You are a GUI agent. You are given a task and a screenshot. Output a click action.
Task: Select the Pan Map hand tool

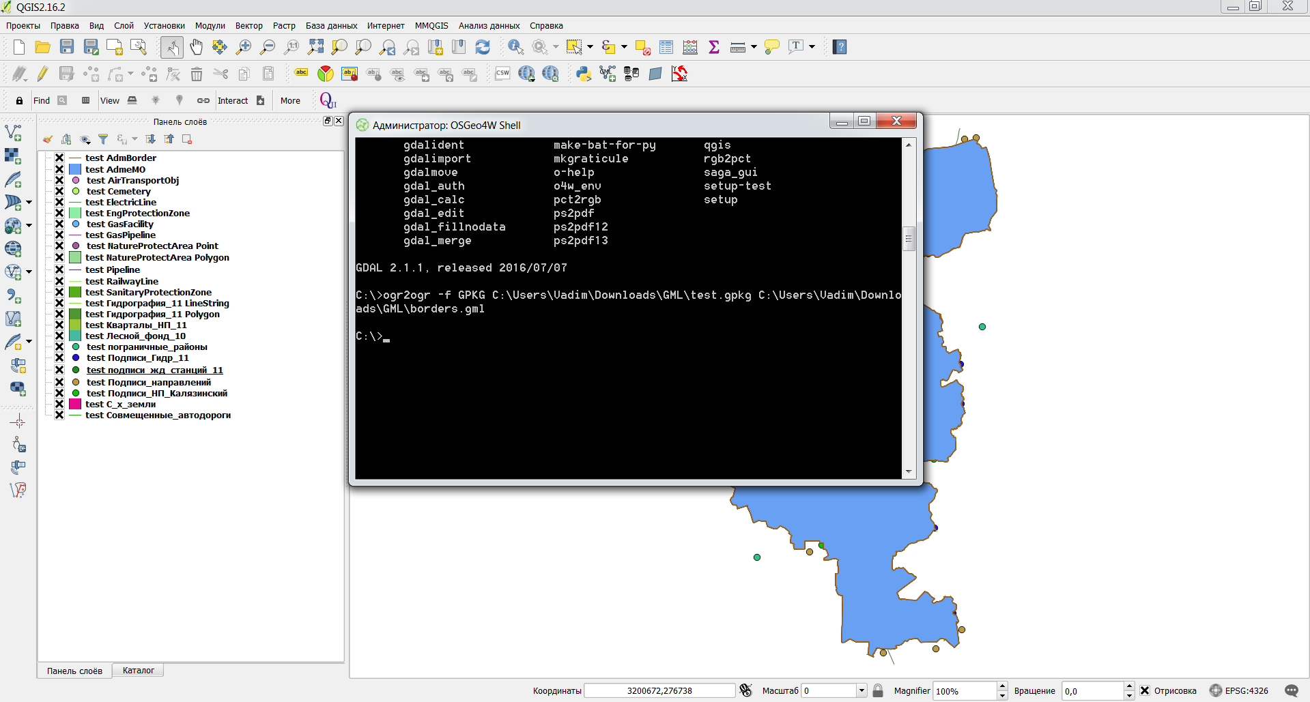[x=196, y=47]
